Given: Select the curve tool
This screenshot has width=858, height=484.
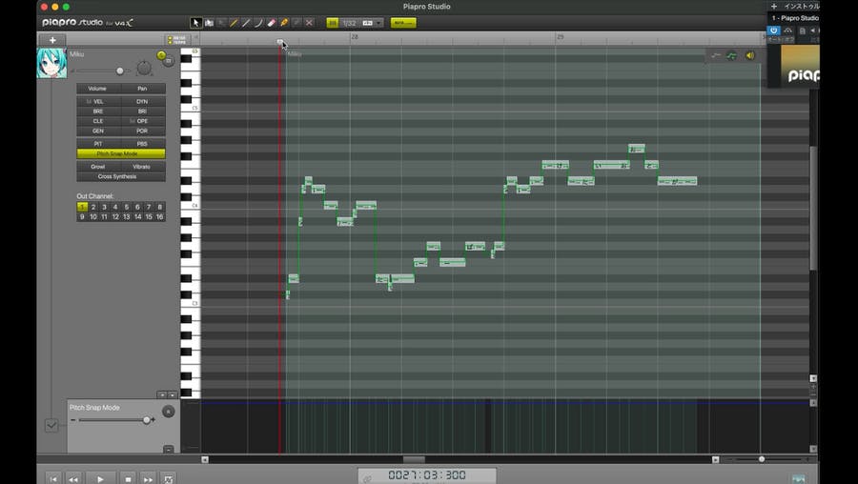Looking at the screenshot, I should coord(258,23).
